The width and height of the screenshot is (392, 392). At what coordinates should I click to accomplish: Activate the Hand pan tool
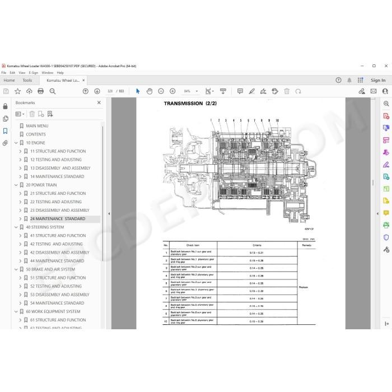click(150, 91)
